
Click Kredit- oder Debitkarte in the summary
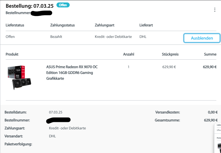click(67, 128)
